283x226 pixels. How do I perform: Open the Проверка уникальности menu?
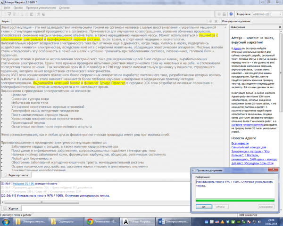(41, 8)
